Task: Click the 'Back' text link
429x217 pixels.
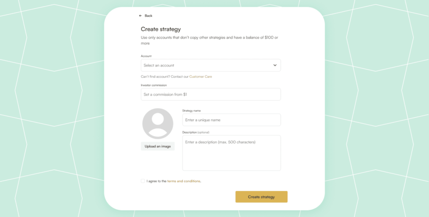Action: pos(149,16)
